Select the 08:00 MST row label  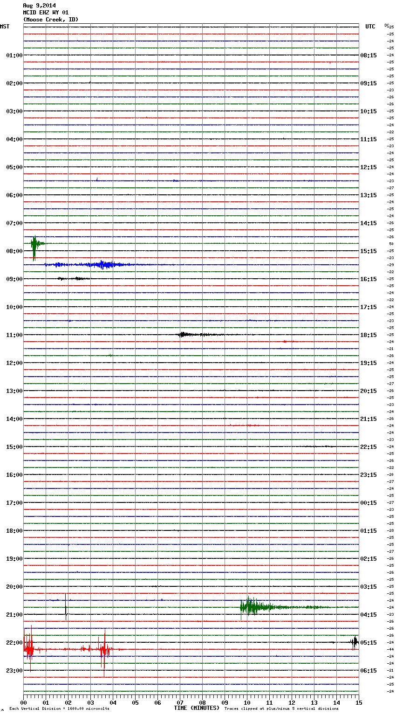14,251
